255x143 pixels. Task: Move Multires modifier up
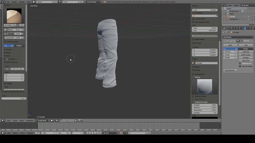[245, 41]
